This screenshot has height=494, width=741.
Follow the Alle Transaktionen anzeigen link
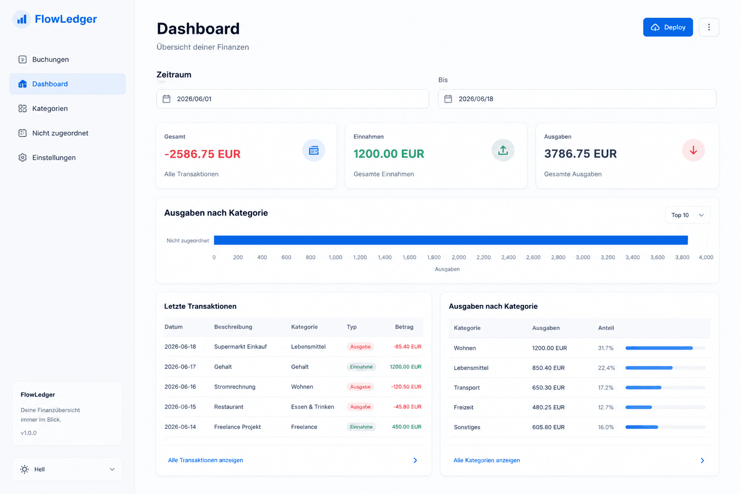coord(206,460)
